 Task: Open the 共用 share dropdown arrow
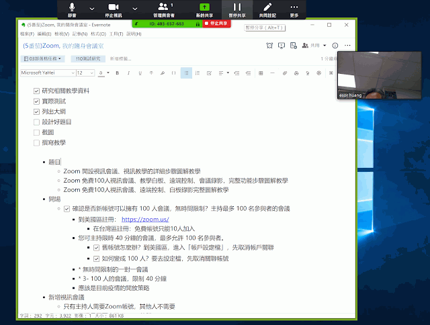(325, 46)
